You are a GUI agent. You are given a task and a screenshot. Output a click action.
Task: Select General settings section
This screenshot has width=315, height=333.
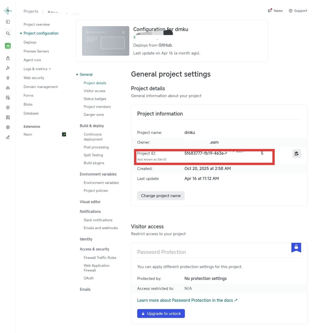[x=86, y=74]
